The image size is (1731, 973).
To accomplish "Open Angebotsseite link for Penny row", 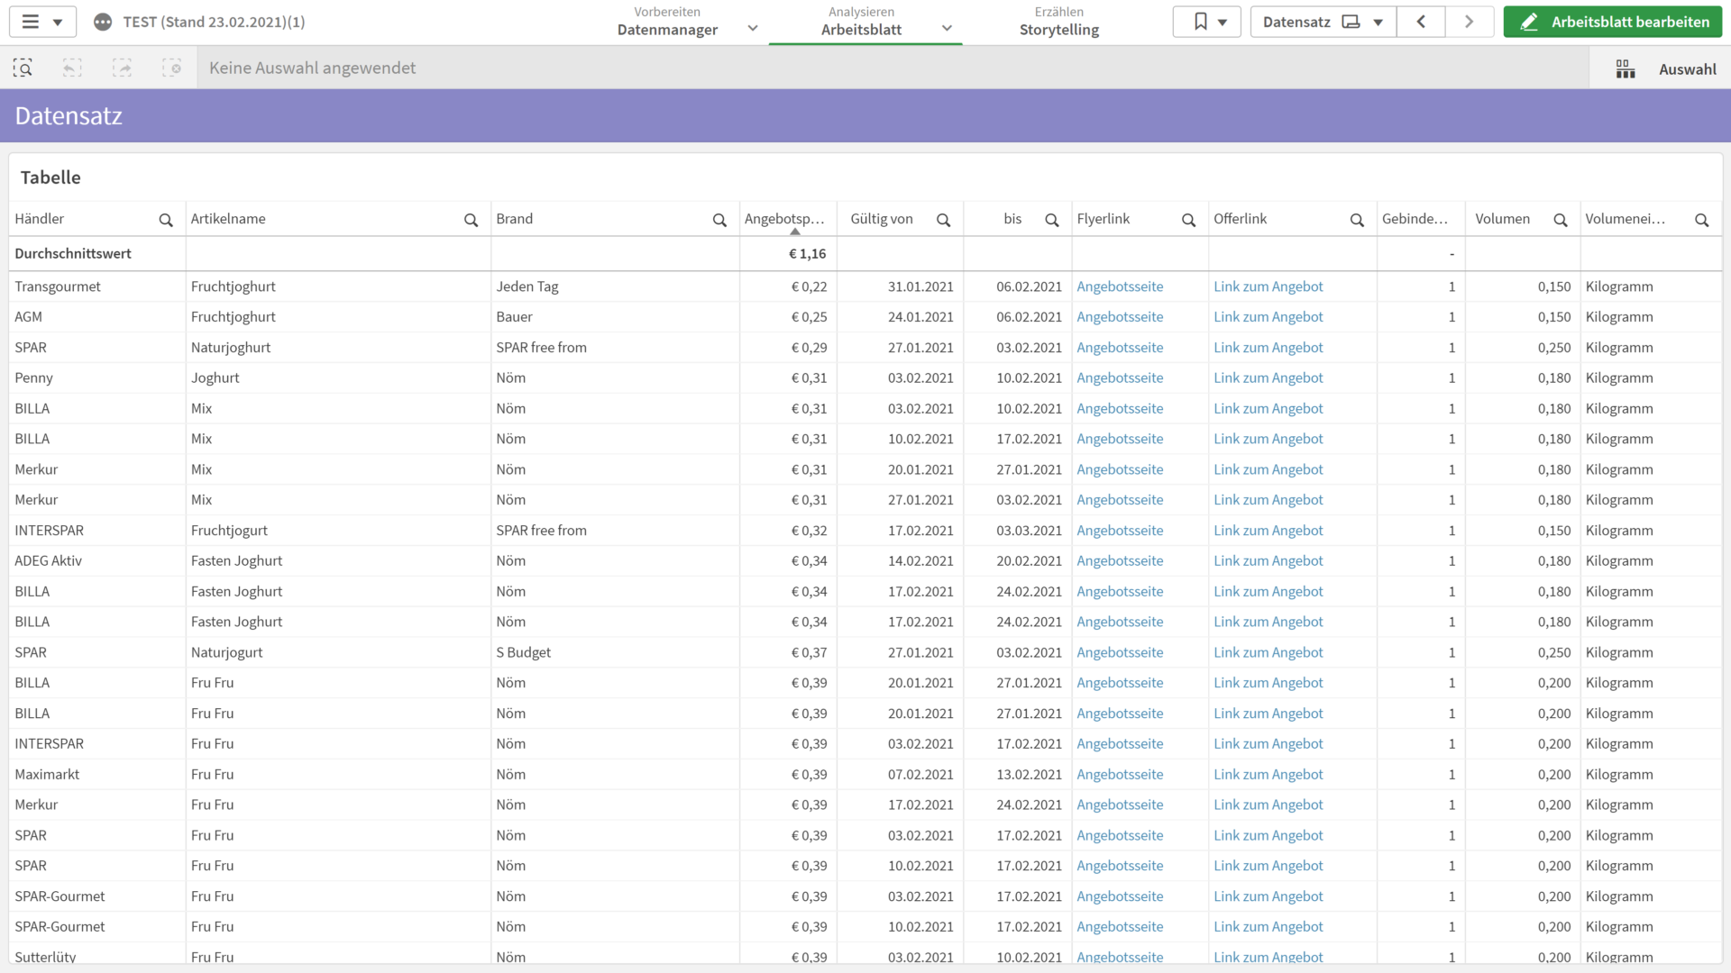I will (1120, 378).
